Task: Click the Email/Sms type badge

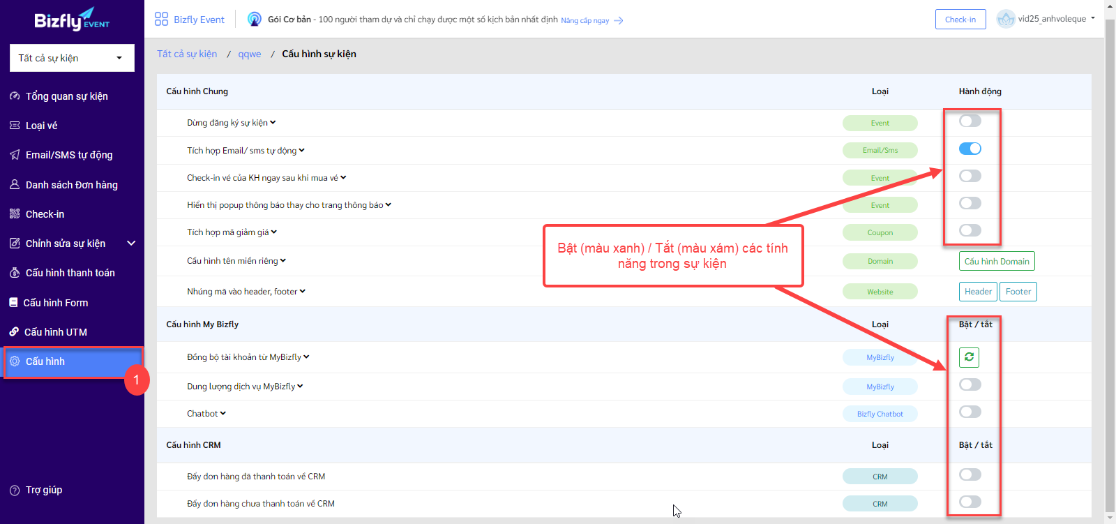Action: point(880,150)
